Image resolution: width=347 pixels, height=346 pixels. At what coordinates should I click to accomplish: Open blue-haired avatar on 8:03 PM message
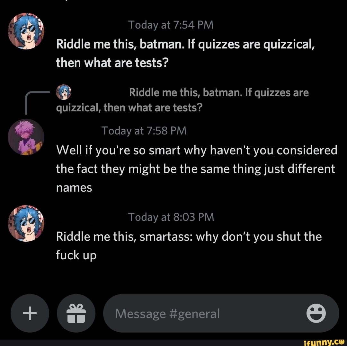[26, 223]
